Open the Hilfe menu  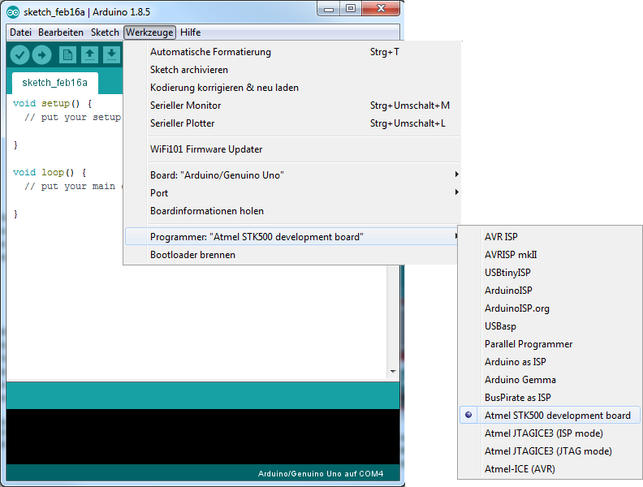point(191,32)
